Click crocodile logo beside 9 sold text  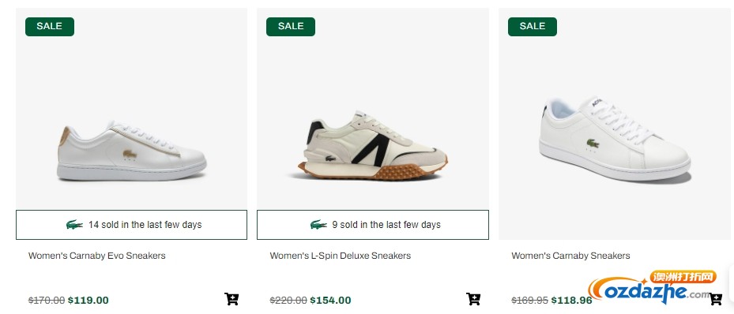(318, 225)
